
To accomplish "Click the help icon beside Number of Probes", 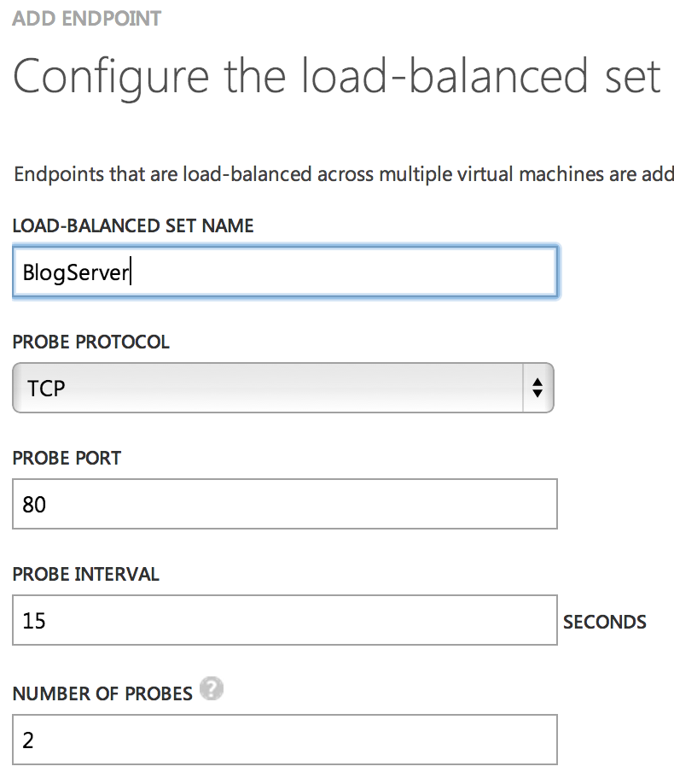I will click(211, 690).
